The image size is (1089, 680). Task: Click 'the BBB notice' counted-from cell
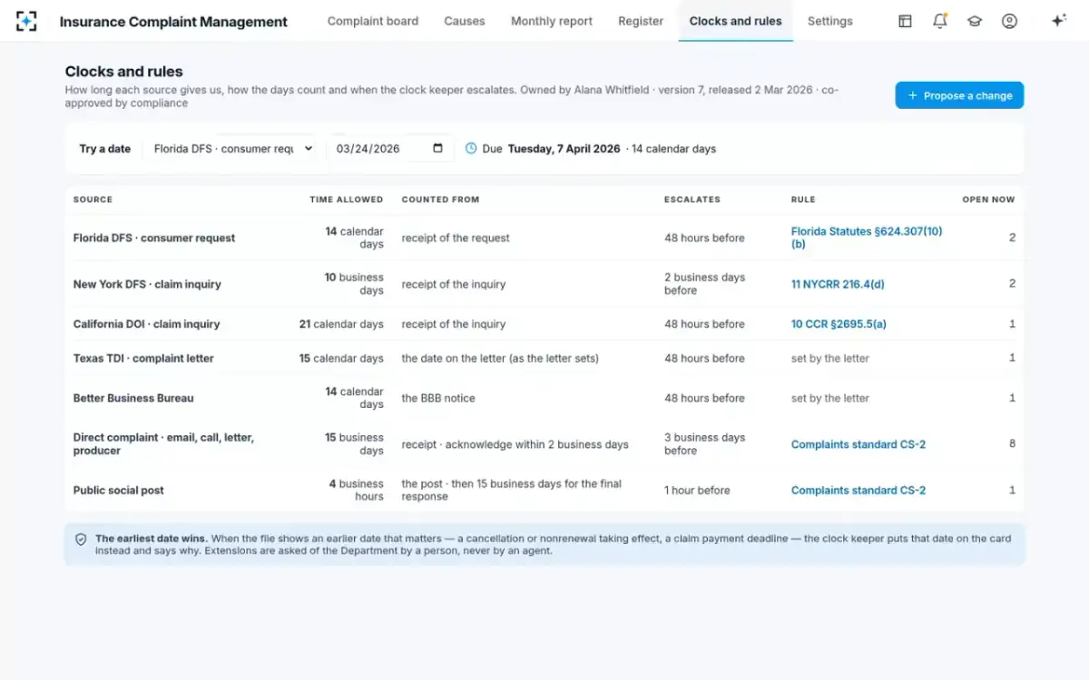point(438,398)
